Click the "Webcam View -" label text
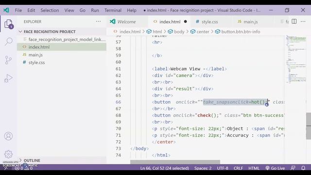 (x=188, y=69)
